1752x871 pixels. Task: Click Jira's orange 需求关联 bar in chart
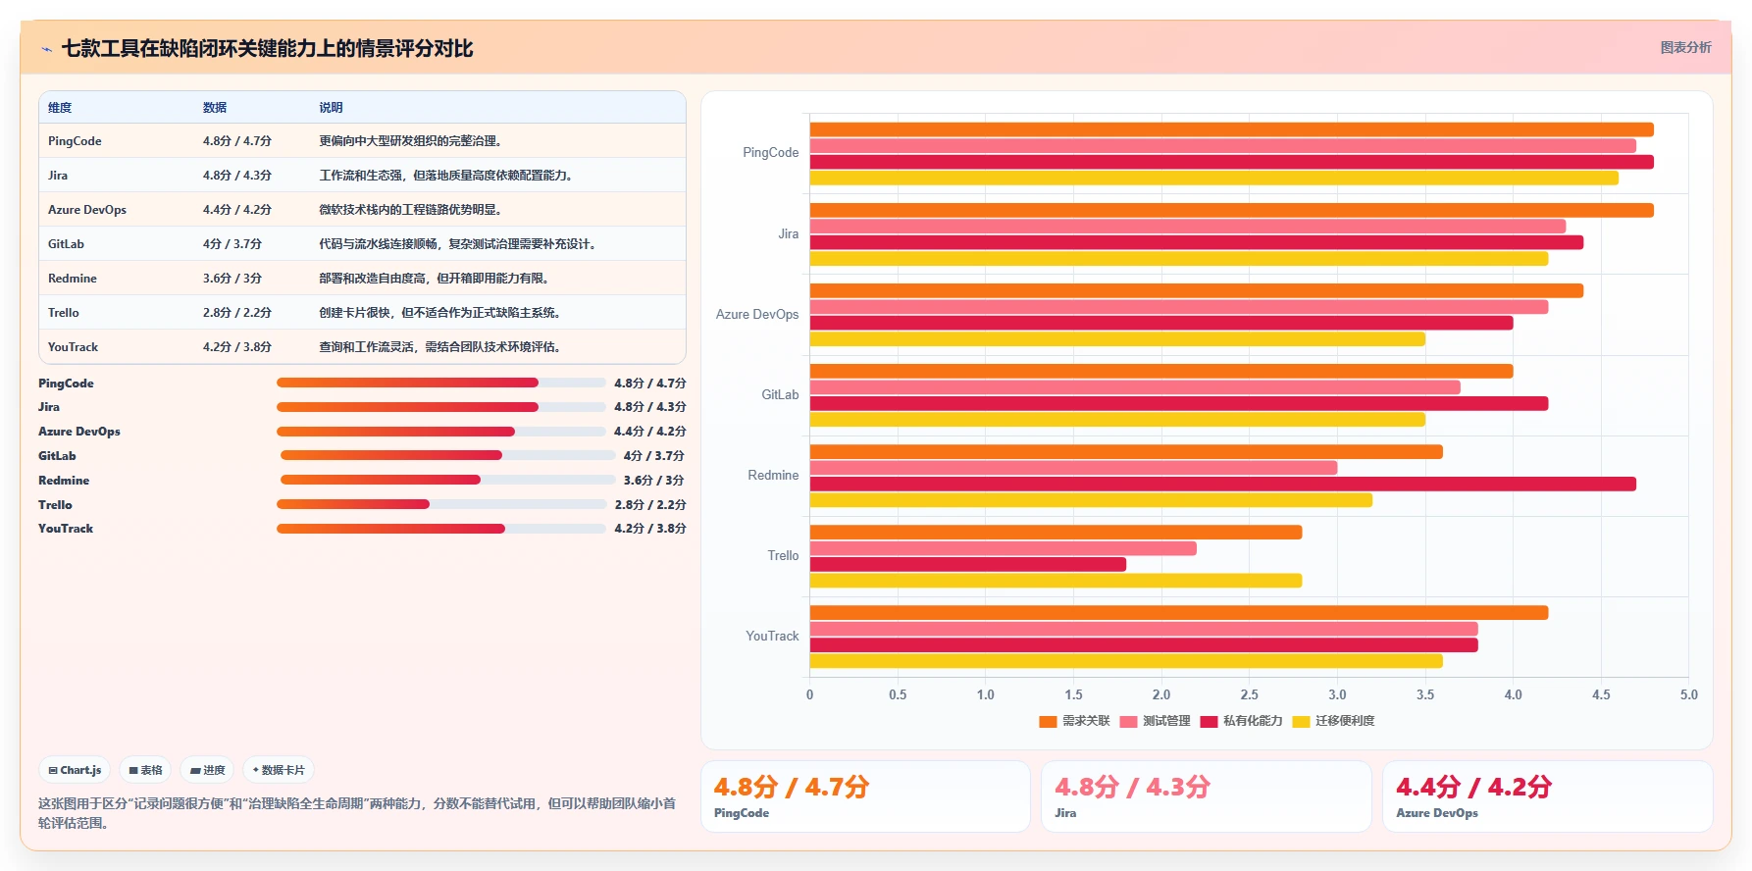click(1231, 210)
